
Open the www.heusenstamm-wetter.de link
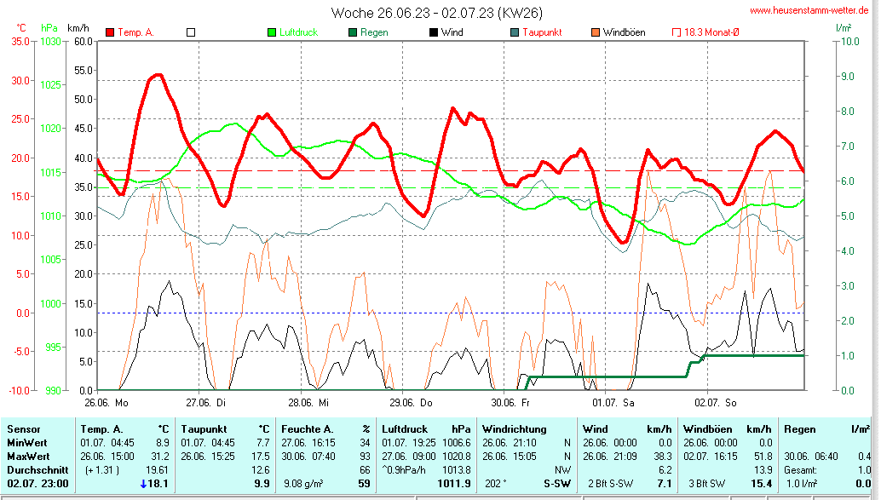810,10
